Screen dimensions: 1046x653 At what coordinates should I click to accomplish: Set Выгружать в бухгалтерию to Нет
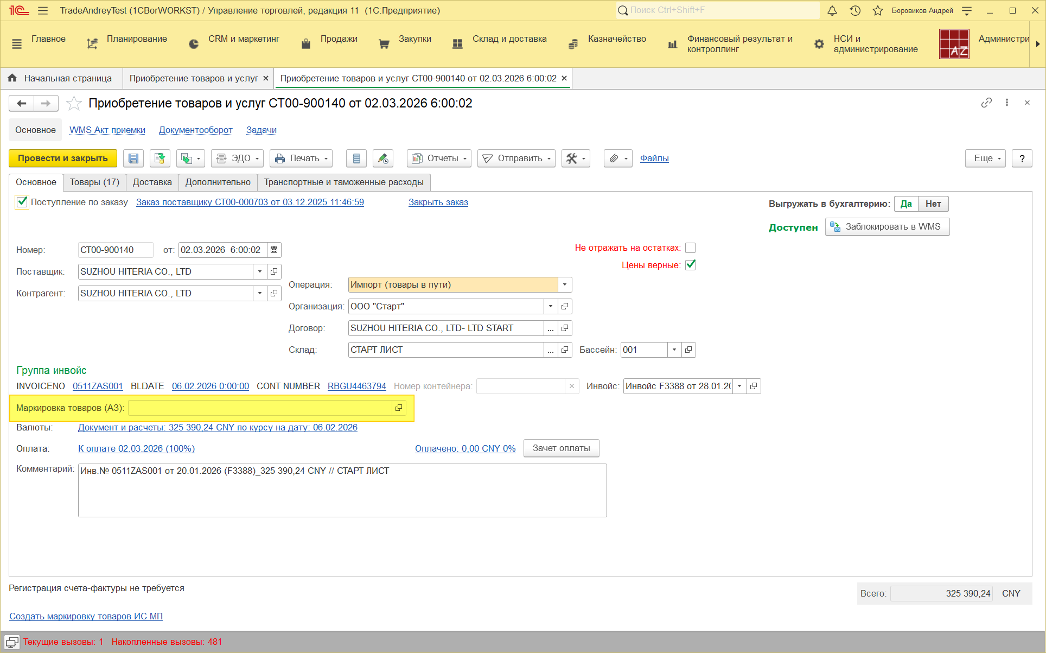[933, 204]
